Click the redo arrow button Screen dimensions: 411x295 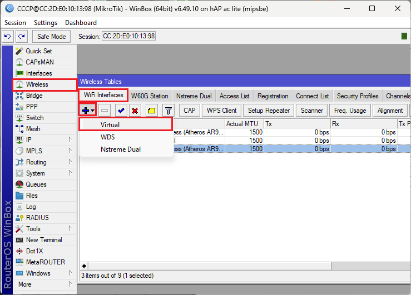[x=22, y=36]
